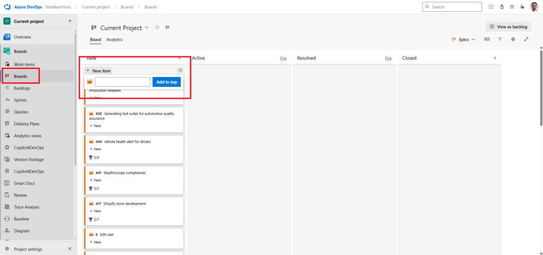Viewport: 543px width, 255px height.
Task: Open board settings gear icon
Action: (513, 39)
